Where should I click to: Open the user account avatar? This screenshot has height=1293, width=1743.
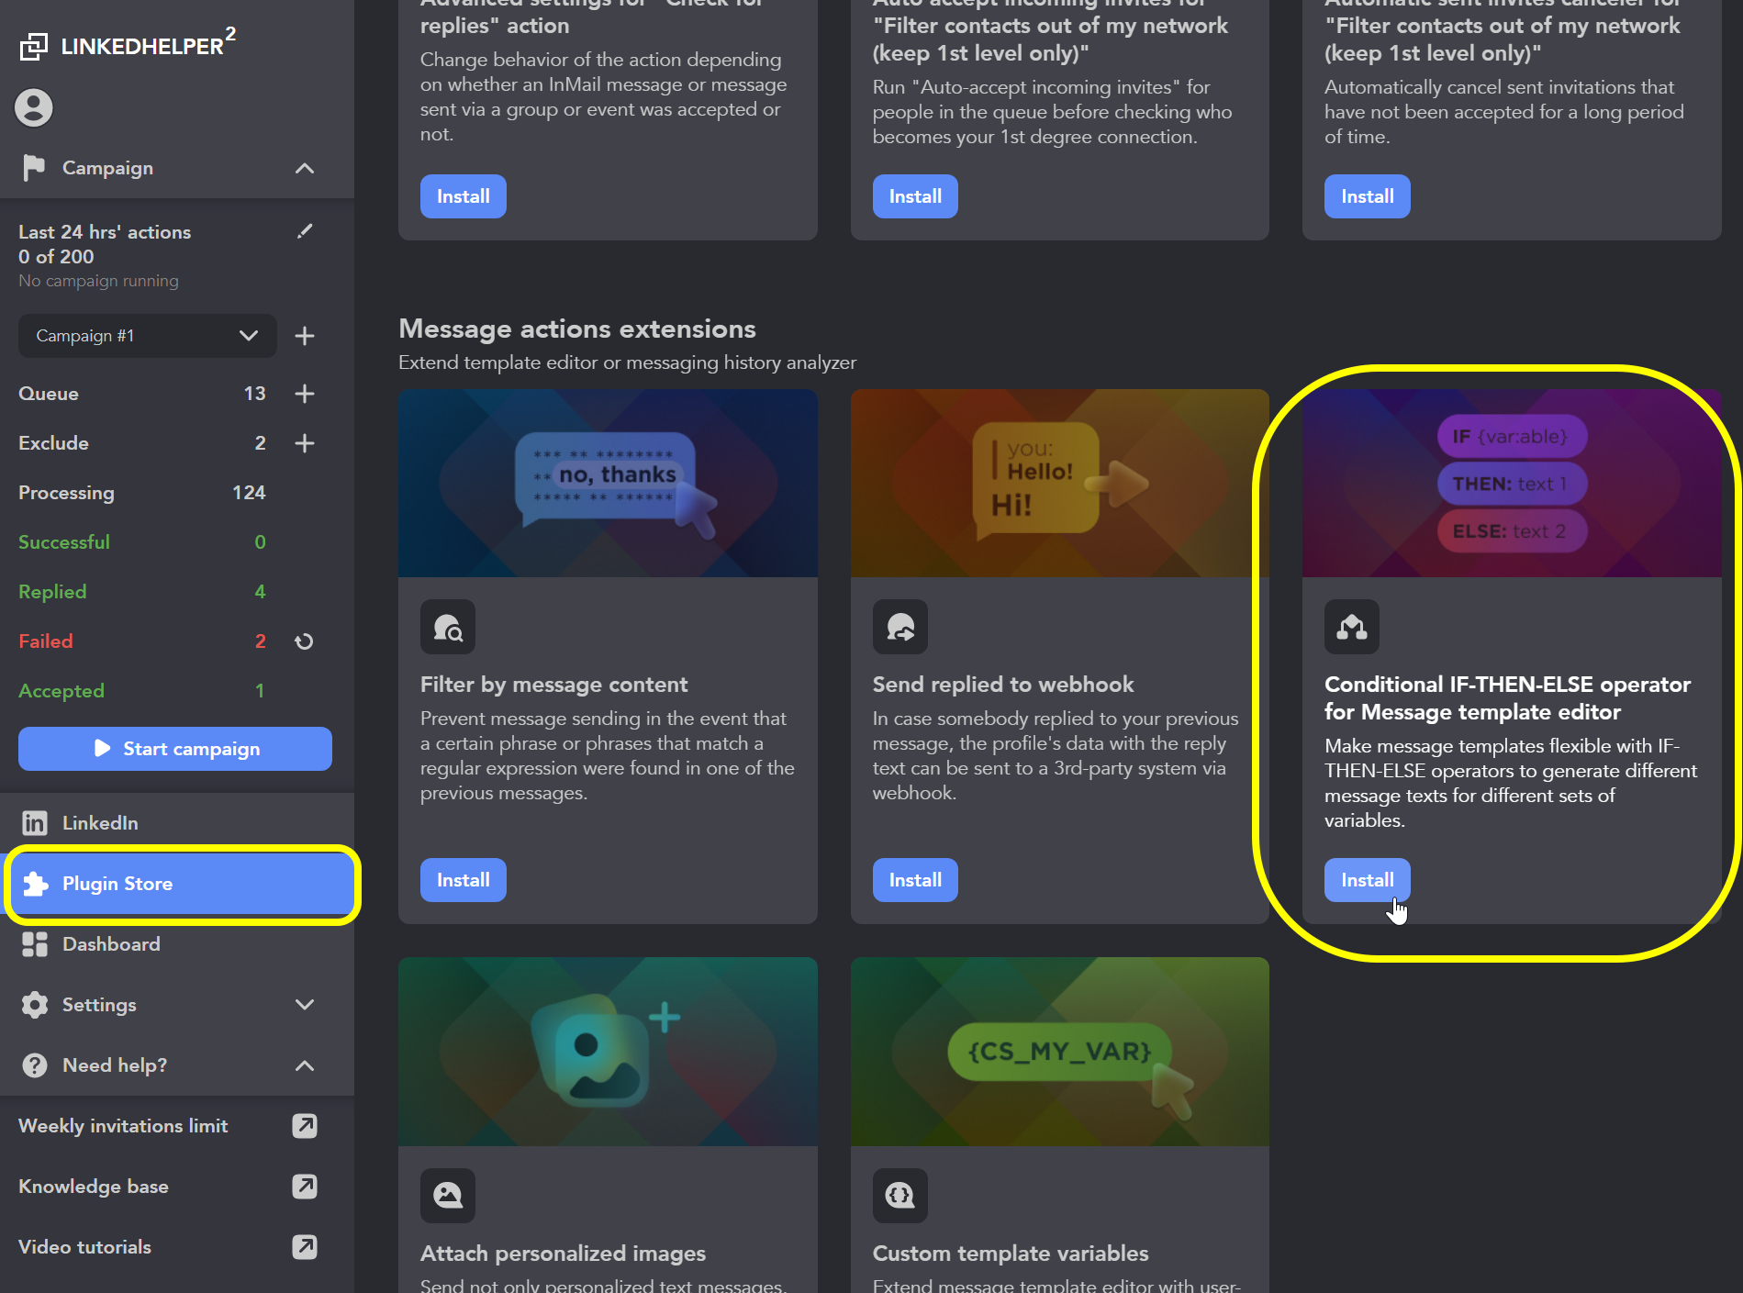[x=34, y=107]
